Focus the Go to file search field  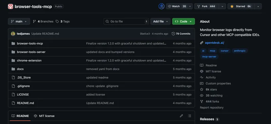(126, 21)
